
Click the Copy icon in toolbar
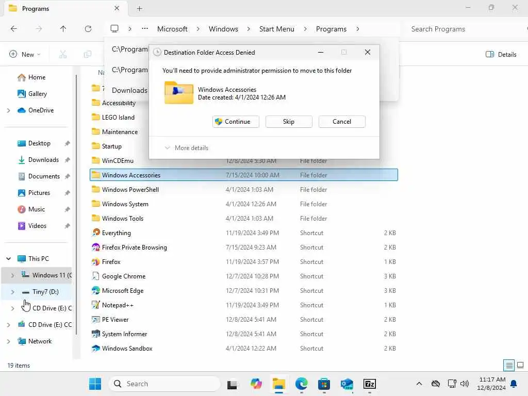(x=88, y=54)
